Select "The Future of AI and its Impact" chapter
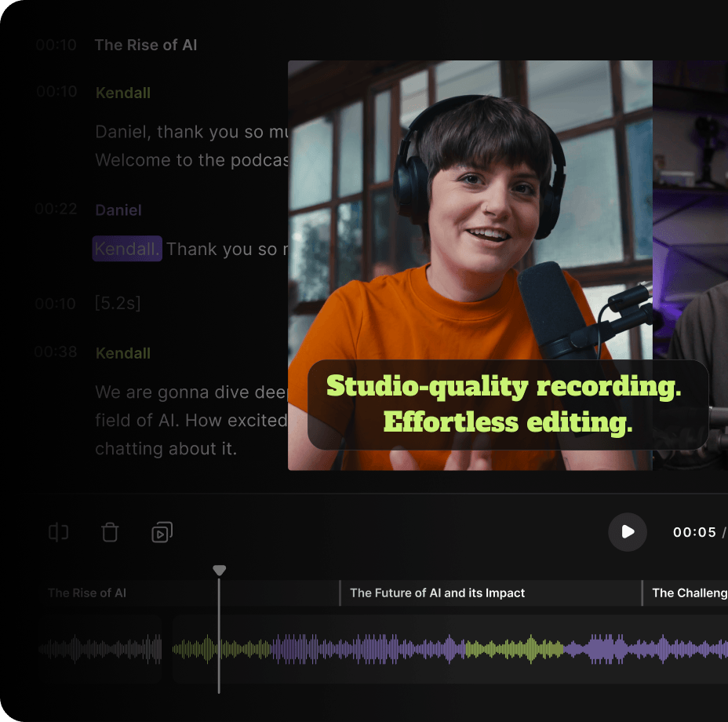Viewport: 728px width, 722px height. [437, 593]
